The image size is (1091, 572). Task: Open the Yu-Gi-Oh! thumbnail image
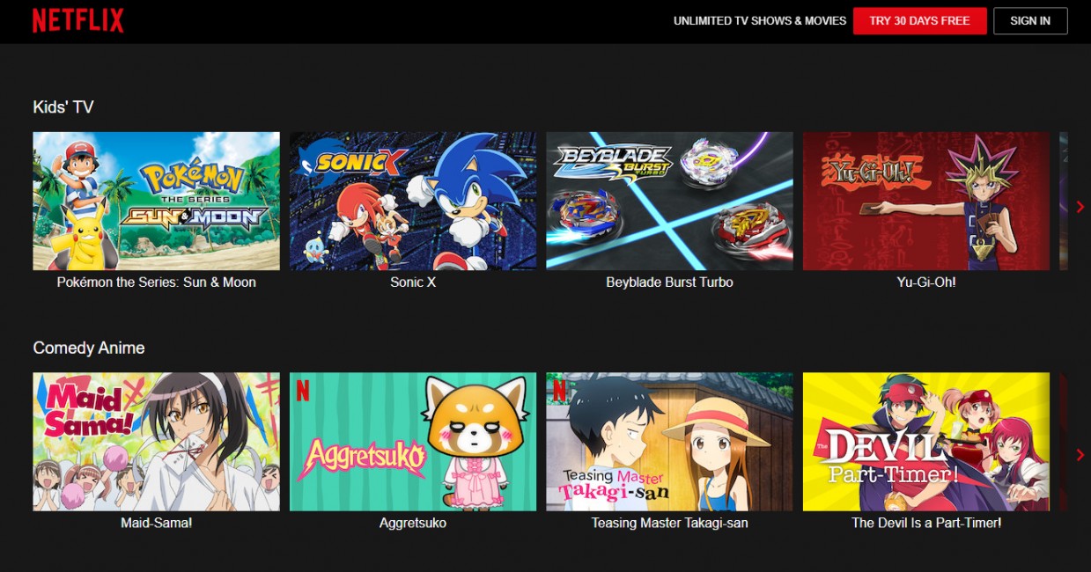(x=926, y=201)
